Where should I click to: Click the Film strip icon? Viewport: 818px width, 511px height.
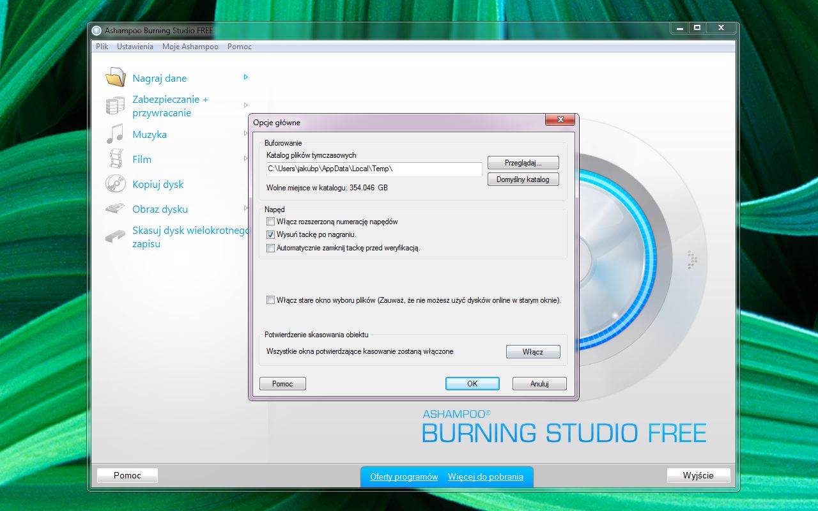[x=116, y=158]
